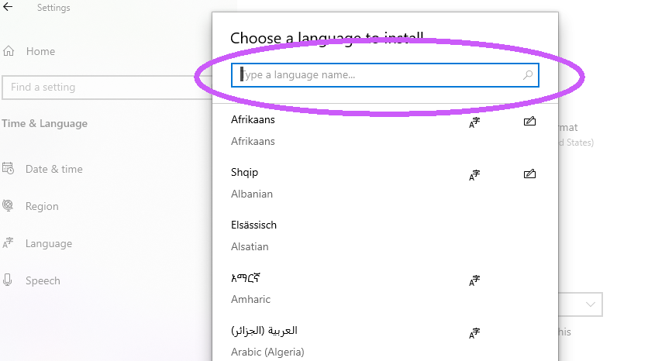Image resolution: width=648 pixels, height=361 pixels.
Task: Click the Language sidebar icon
Action: 9,243
